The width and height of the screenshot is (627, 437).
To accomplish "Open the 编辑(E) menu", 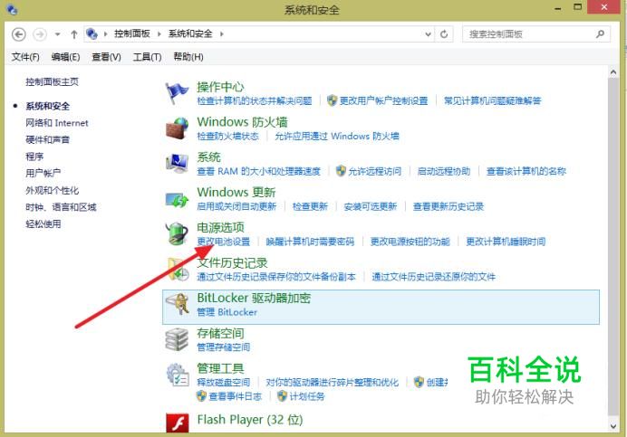I will tap(65, 57).
